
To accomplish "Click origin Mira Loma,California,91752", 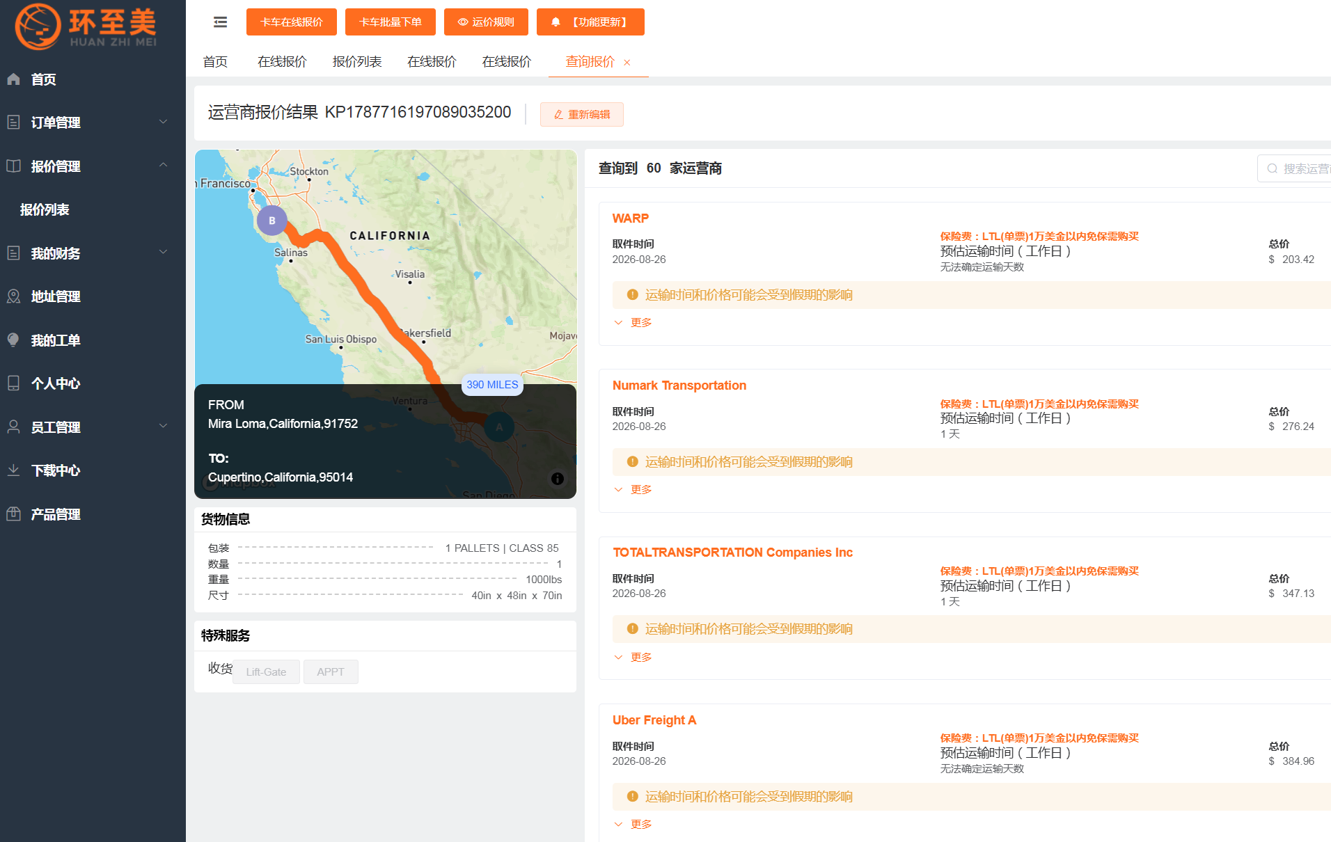I will 283,424.
